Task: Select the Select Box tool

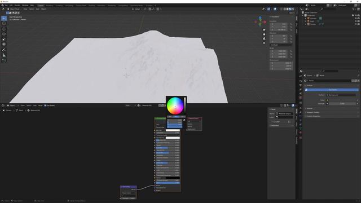Action: (4, 19)
